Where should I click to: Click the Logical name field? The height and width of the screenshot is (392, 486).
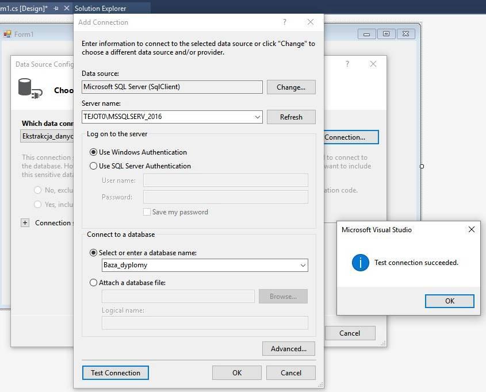[205, 322]
